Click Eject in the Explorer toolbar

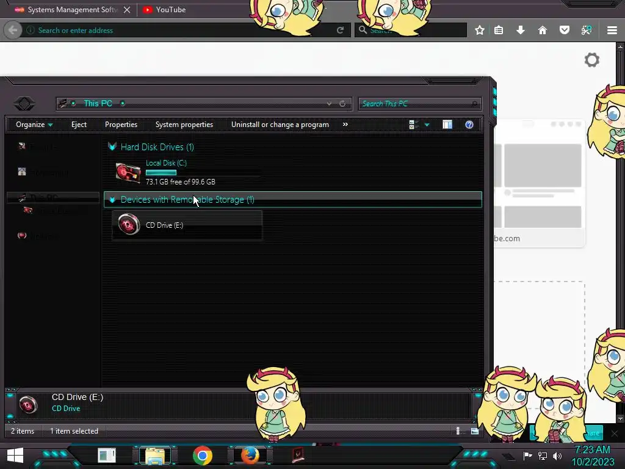coord(79,125)
